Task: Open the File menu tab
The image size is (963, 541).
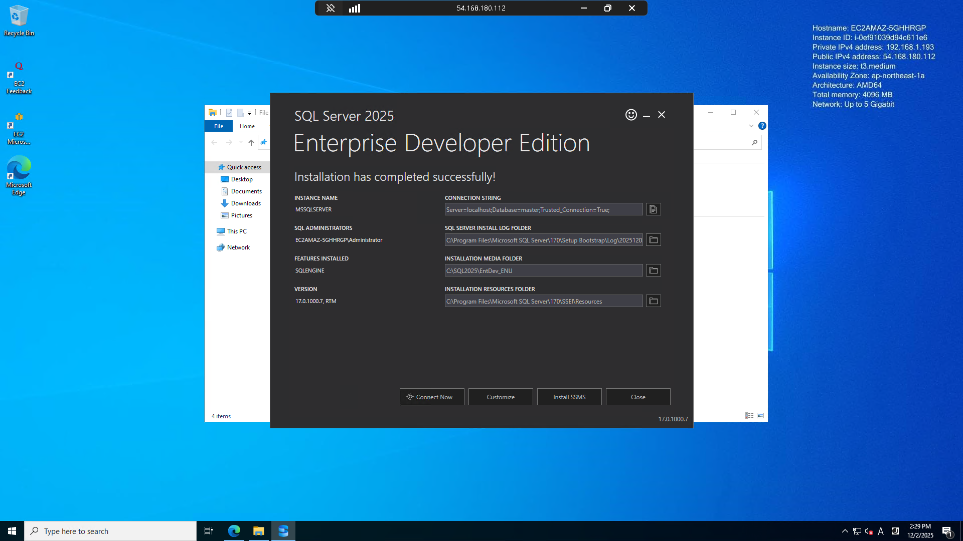Action: click(x=219, y=126)
